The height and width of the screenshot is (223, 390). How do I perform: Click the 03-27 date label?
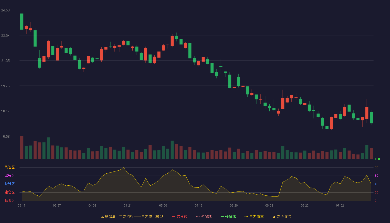[x=57, y=205]
